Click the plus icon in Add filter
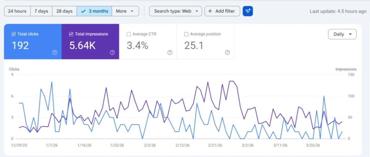 point(210,11)
